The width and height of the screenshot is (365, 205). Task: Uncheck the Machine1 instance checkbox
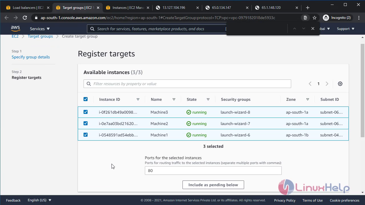tap(86, 135)
